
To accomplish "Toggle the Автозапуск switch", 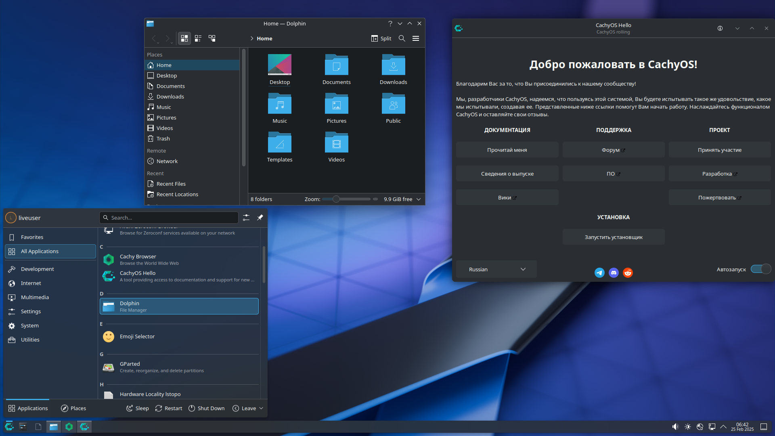I will point(760,269).
